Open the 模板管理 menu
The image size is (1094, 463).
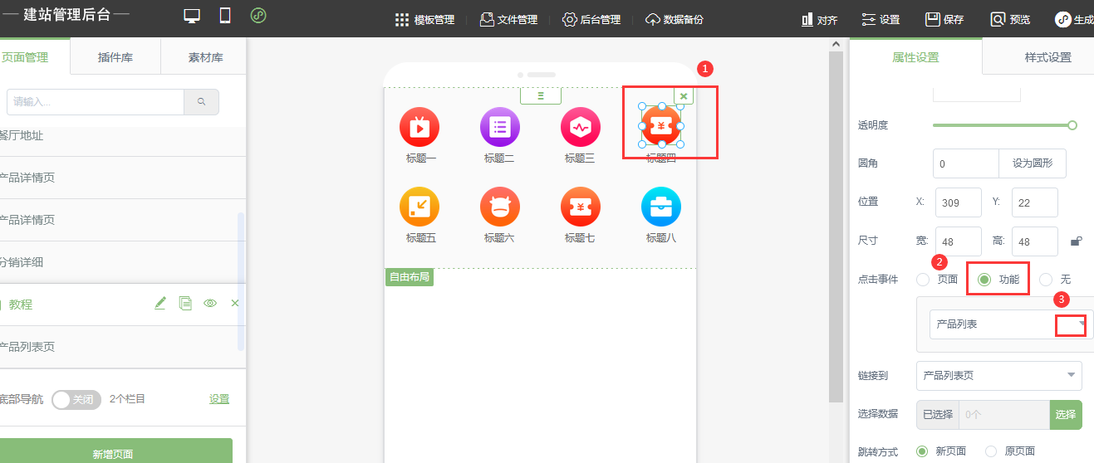(x=424, y=19)
